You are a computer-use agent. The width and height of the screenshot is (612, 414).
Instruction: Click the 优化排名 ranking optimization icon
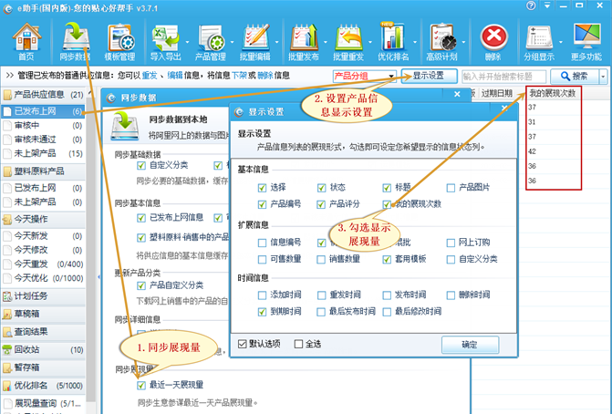pyautogui.click(x=394, y=38)
